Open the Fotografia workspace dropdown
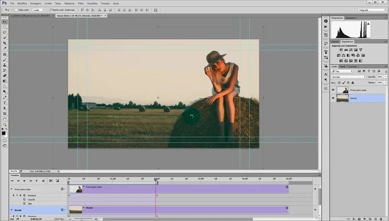This screenshot has width=389, height=221. (372, 10)
